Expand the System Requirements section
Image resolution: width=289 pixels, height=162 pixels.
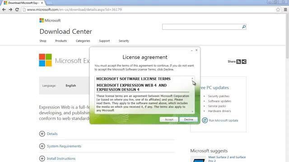pyautogui.click(x=42, y=146)
